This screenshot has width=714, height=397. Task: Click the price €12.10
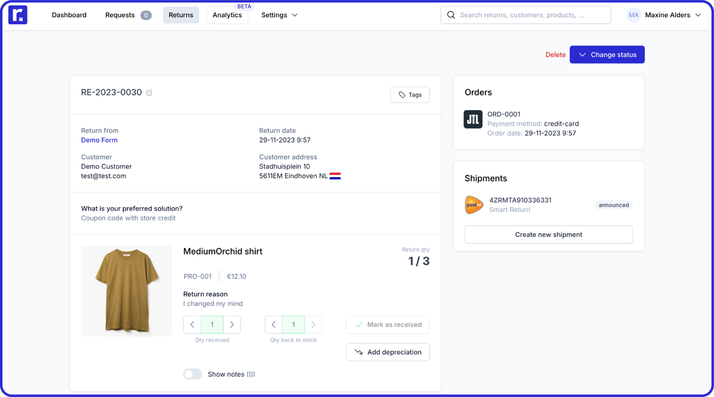(236, 277)
